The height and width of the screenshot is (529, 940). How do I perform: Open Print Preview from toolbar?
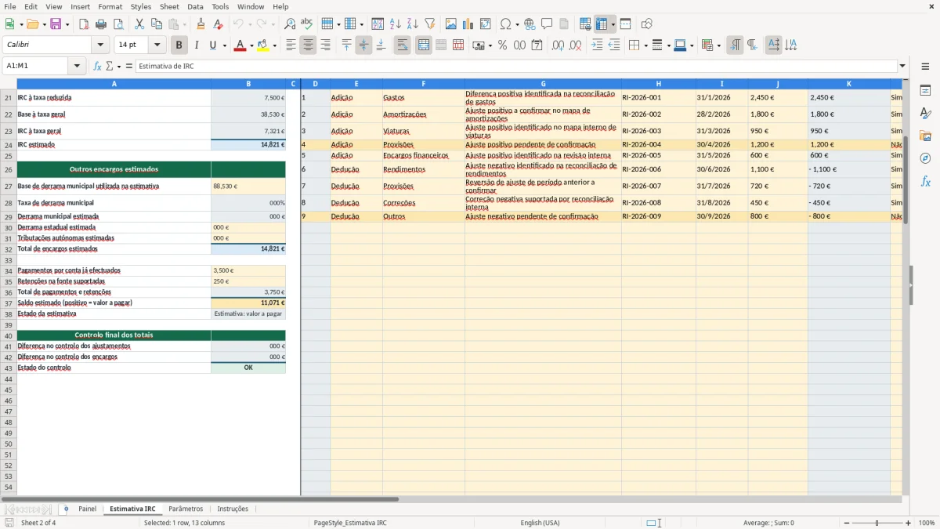pos(117,24)
